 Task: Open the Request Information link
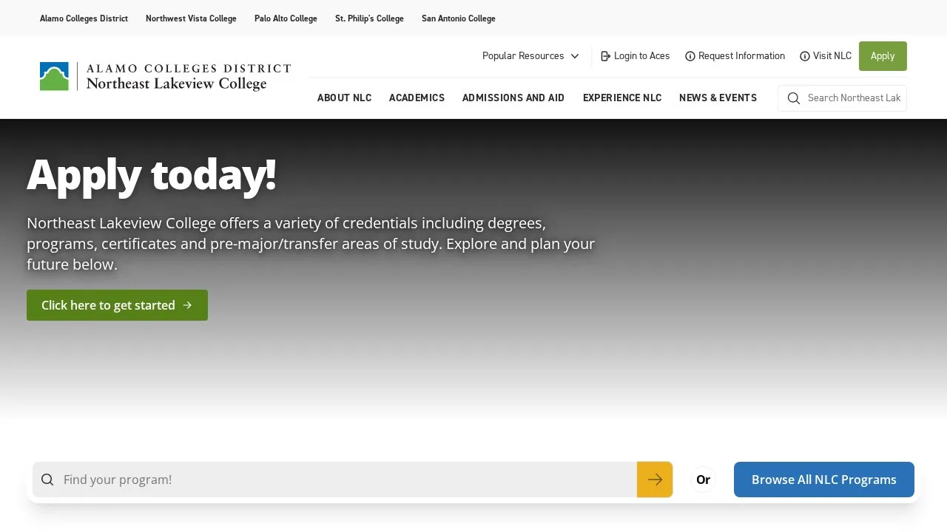point(735,56)
